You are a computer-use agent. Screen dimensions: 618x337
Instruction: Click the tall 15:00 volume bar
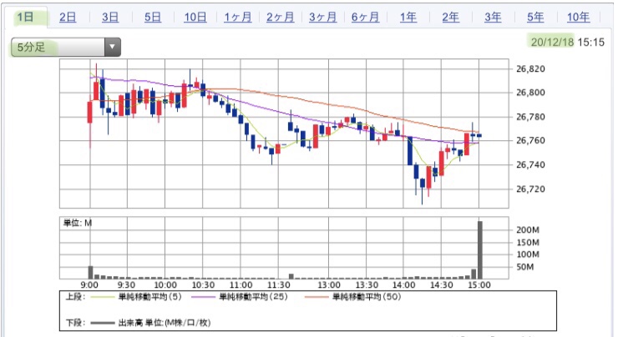click(480, 250)
